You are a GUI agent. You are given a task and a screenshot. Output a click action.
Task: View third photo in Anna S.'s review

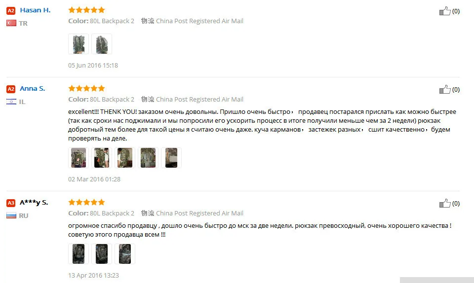point(125,158)
